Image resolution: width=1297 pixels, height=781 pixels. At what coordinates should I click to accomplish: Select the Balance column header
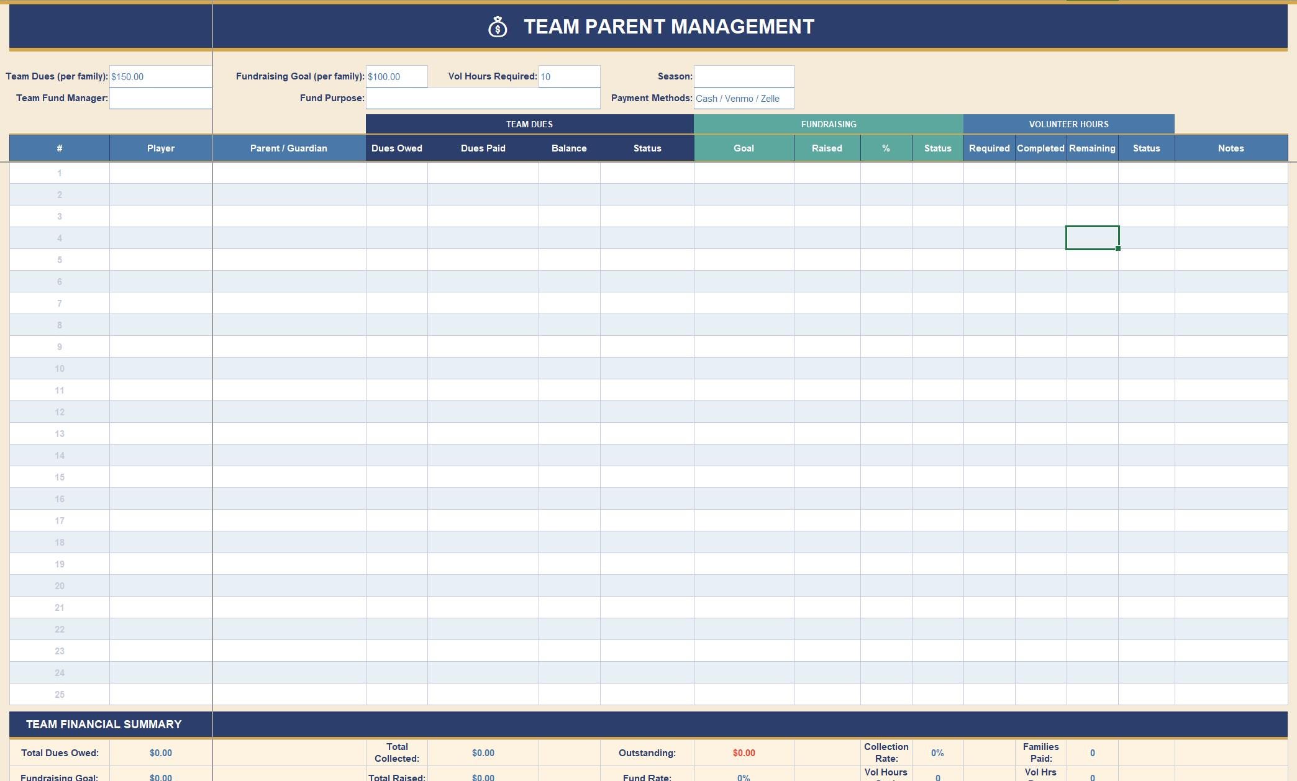click(569, 148)
